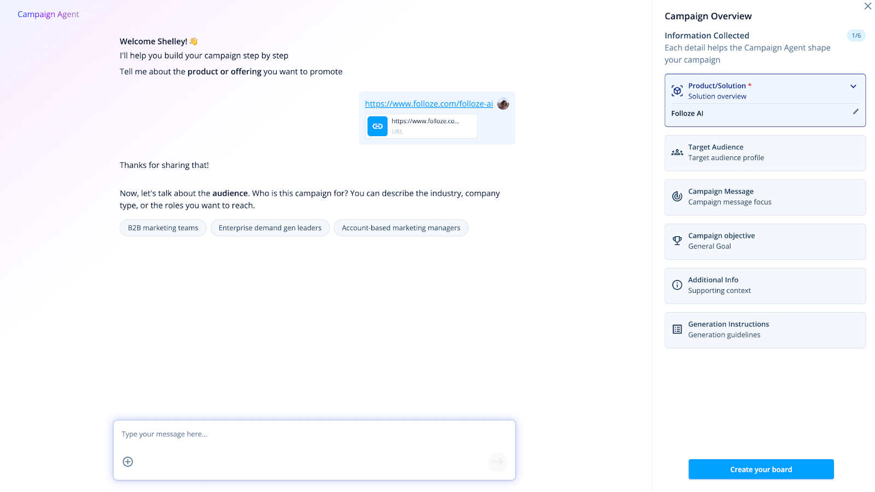Click the plus attachment icon in message box
The image size is (875, 492).
[x=128, y=462]
